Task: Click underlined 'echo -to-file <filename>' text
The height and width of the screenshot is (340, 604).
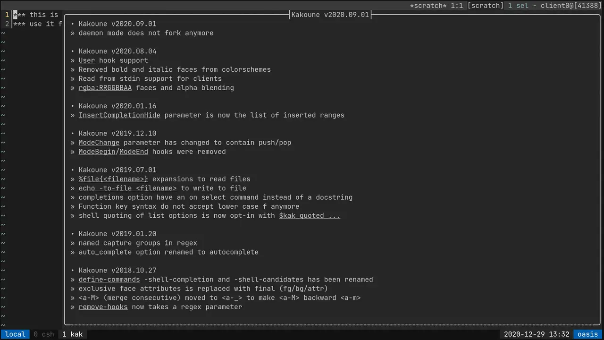Action: tap(128, 188)
